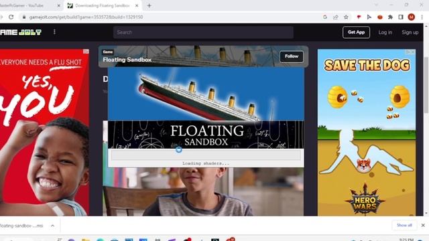Open the M profile avatar in Chrome

pyautogui.click(x=411, y=17)
